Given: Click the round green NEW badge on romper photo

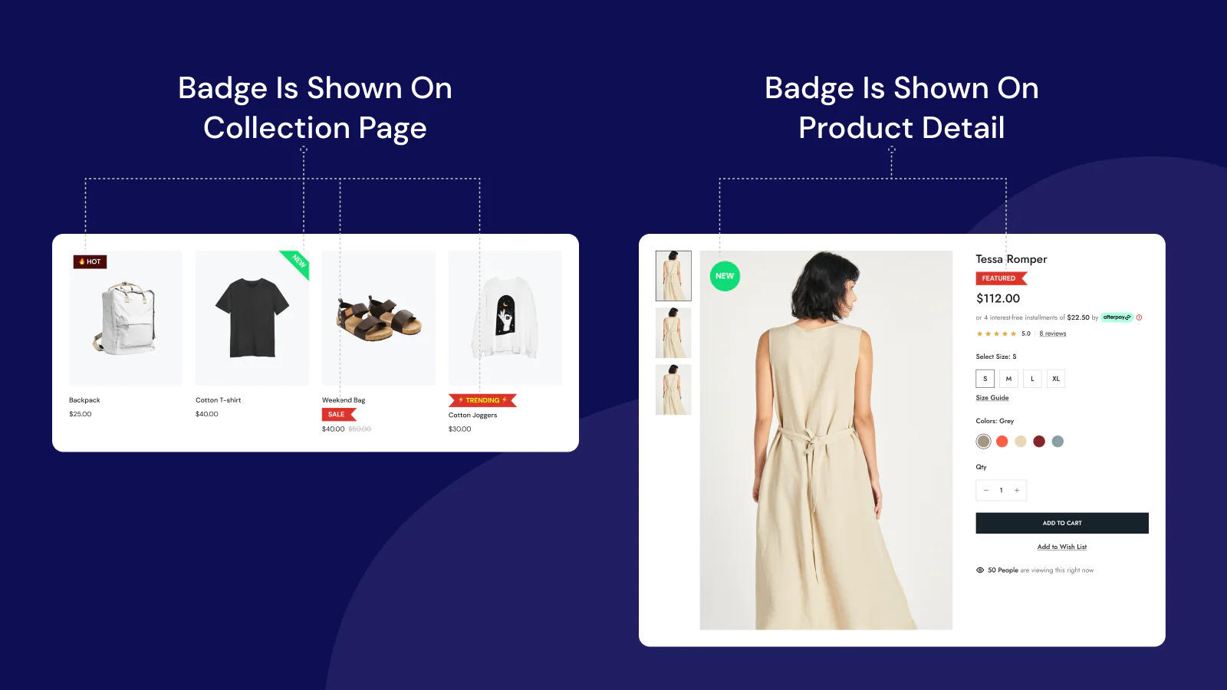Looking at the screenshot, I should 725,276.
